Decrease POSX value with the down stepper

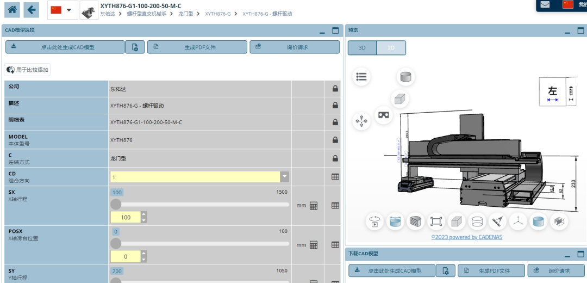click(x=143, y=260)
